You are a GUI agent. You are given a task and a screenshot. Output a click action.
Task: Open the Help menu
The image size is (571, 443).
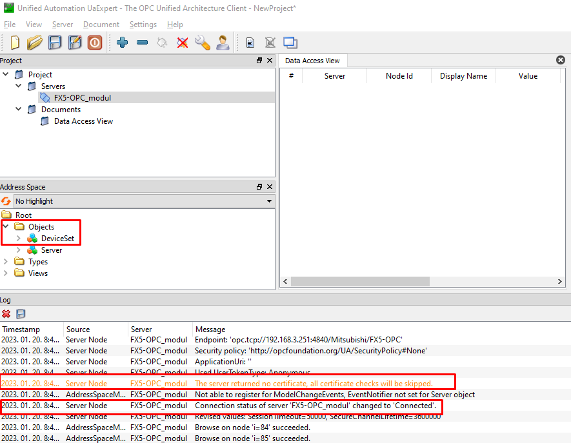click(175, 25)
